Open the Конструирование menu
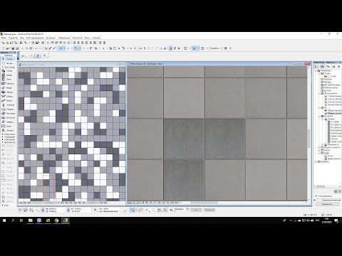The width and height of the screenshot is (342, 256). (x=35, y=38)
